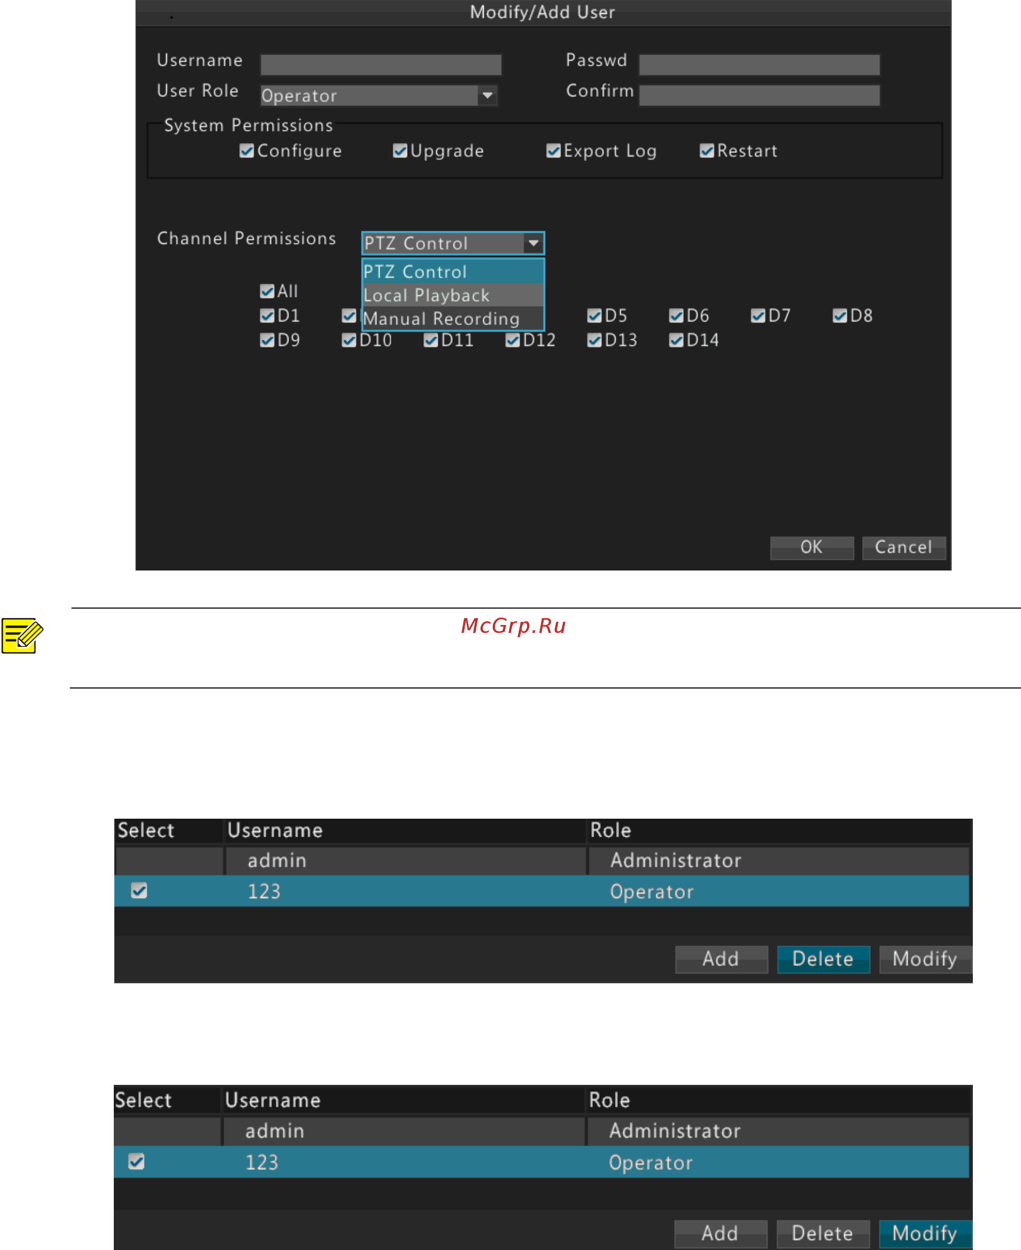Toggle the D6 channel checkbox
This screenshot has height=1250, width=1021.
(x=676, y=316)
